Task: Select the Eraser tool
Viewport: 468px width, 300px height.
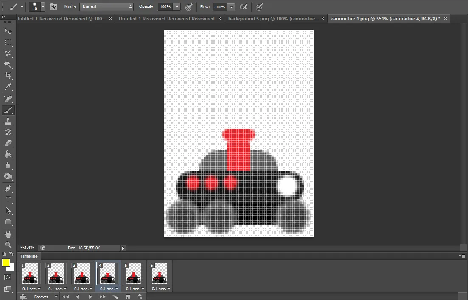Action: click(x=8, y=143)
